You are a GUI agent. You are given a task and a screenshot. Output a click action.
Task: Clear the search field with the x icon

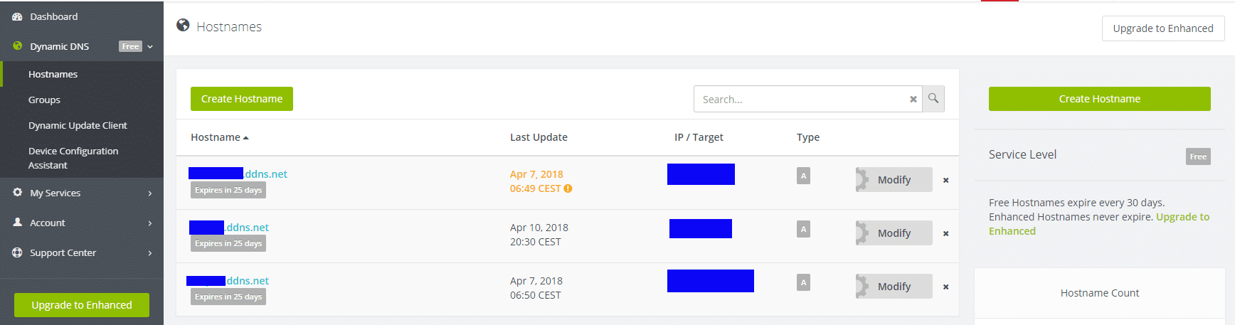pos(913,100)
